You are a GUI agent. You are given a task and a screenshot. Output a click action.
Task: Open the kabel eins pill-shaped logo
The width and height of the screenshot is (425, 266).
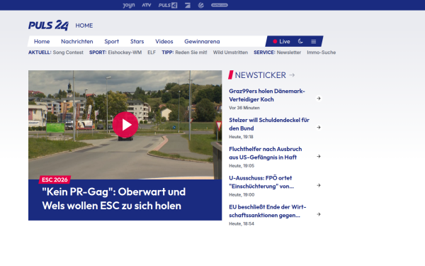pyautogui.click(x=220, y=5)
